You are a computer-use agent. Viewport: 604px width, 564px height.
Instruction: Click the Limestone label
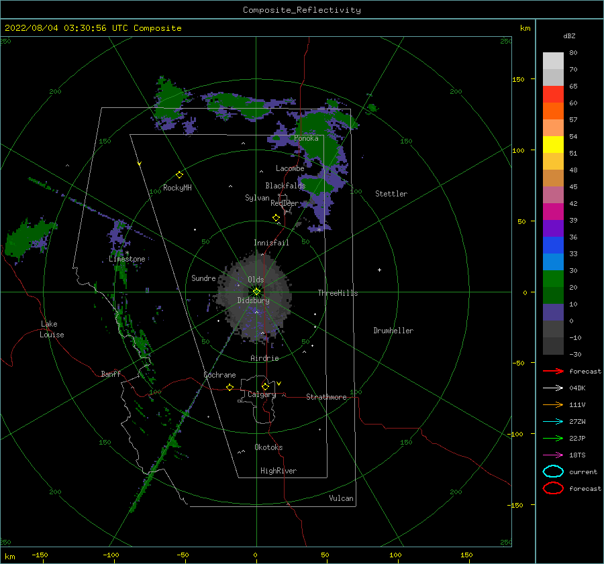coord(127,259)
